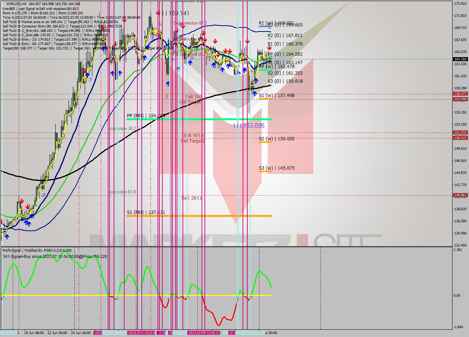Viewport: 469px width, 337px height.
Task: Click the 2.361 indicator scale value
Action: 458,250
